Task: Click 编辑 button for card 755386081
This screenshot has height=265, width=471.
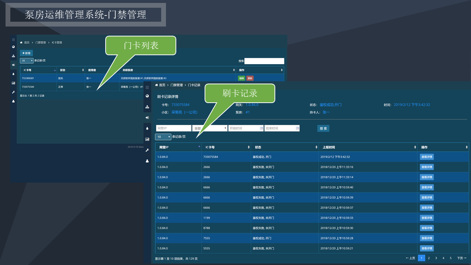Action: point(241,78)
